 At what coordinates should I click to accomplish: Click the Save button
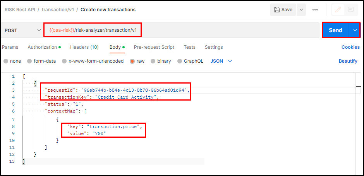point(283,10)
